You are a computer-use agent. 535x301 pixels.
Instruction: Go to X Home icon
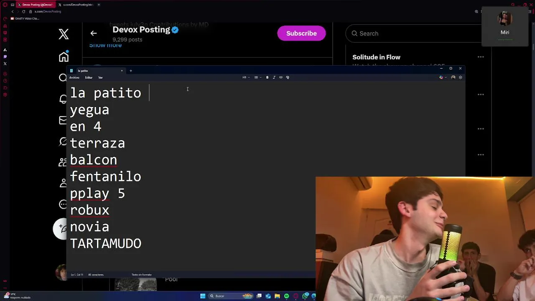(x=64, y=56)
